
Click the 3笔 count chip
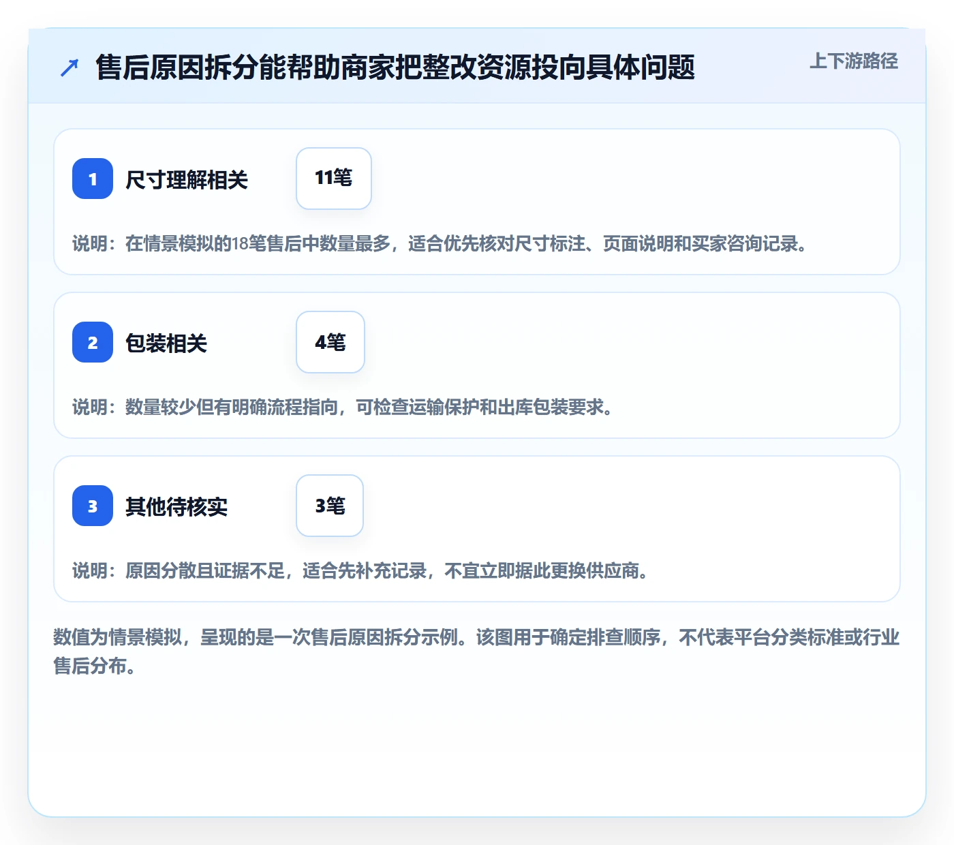pyautogui.click(x=330, y=506)
